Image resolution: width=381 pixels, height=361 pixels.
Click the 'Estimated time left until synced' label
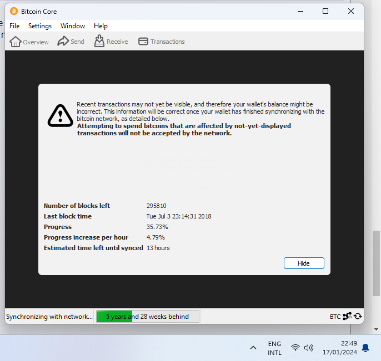point(93,248)
